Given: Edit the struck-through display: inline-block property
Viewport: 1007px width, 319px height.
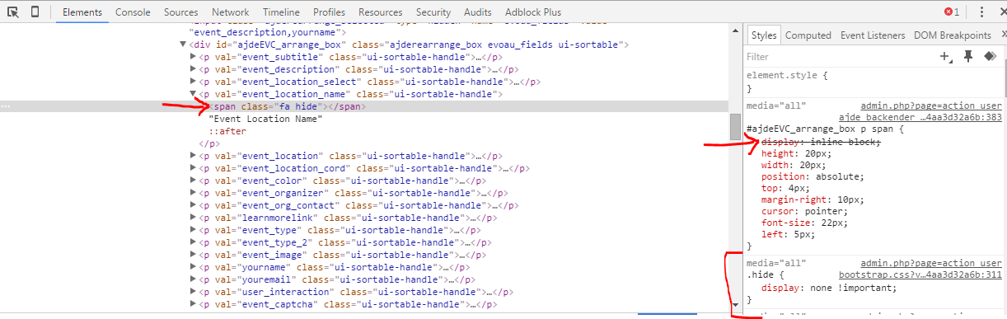Looking at the screenshot, I should tap(821, 143).
